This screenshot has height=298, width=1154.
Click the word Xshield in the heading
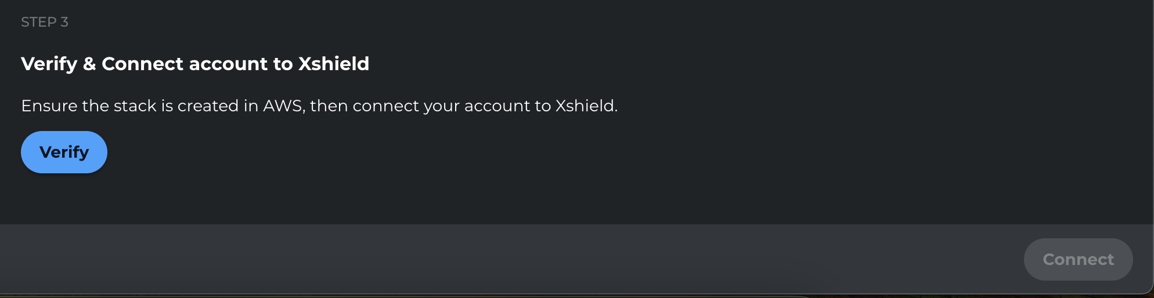click(x=334, y=64)
